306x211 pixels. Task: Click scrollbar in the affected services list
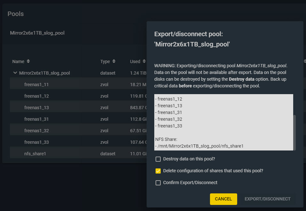294,132
